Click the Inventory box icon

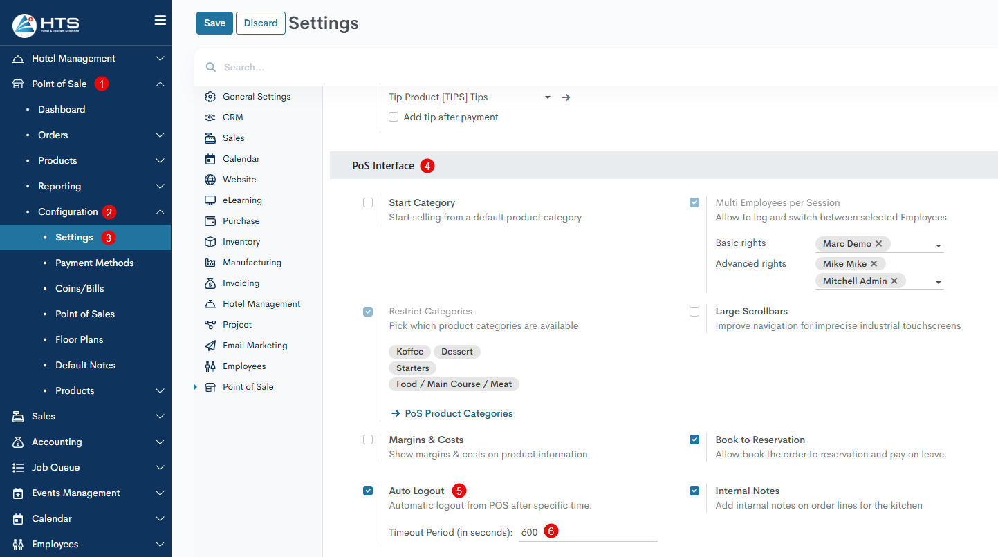[210, 242]
